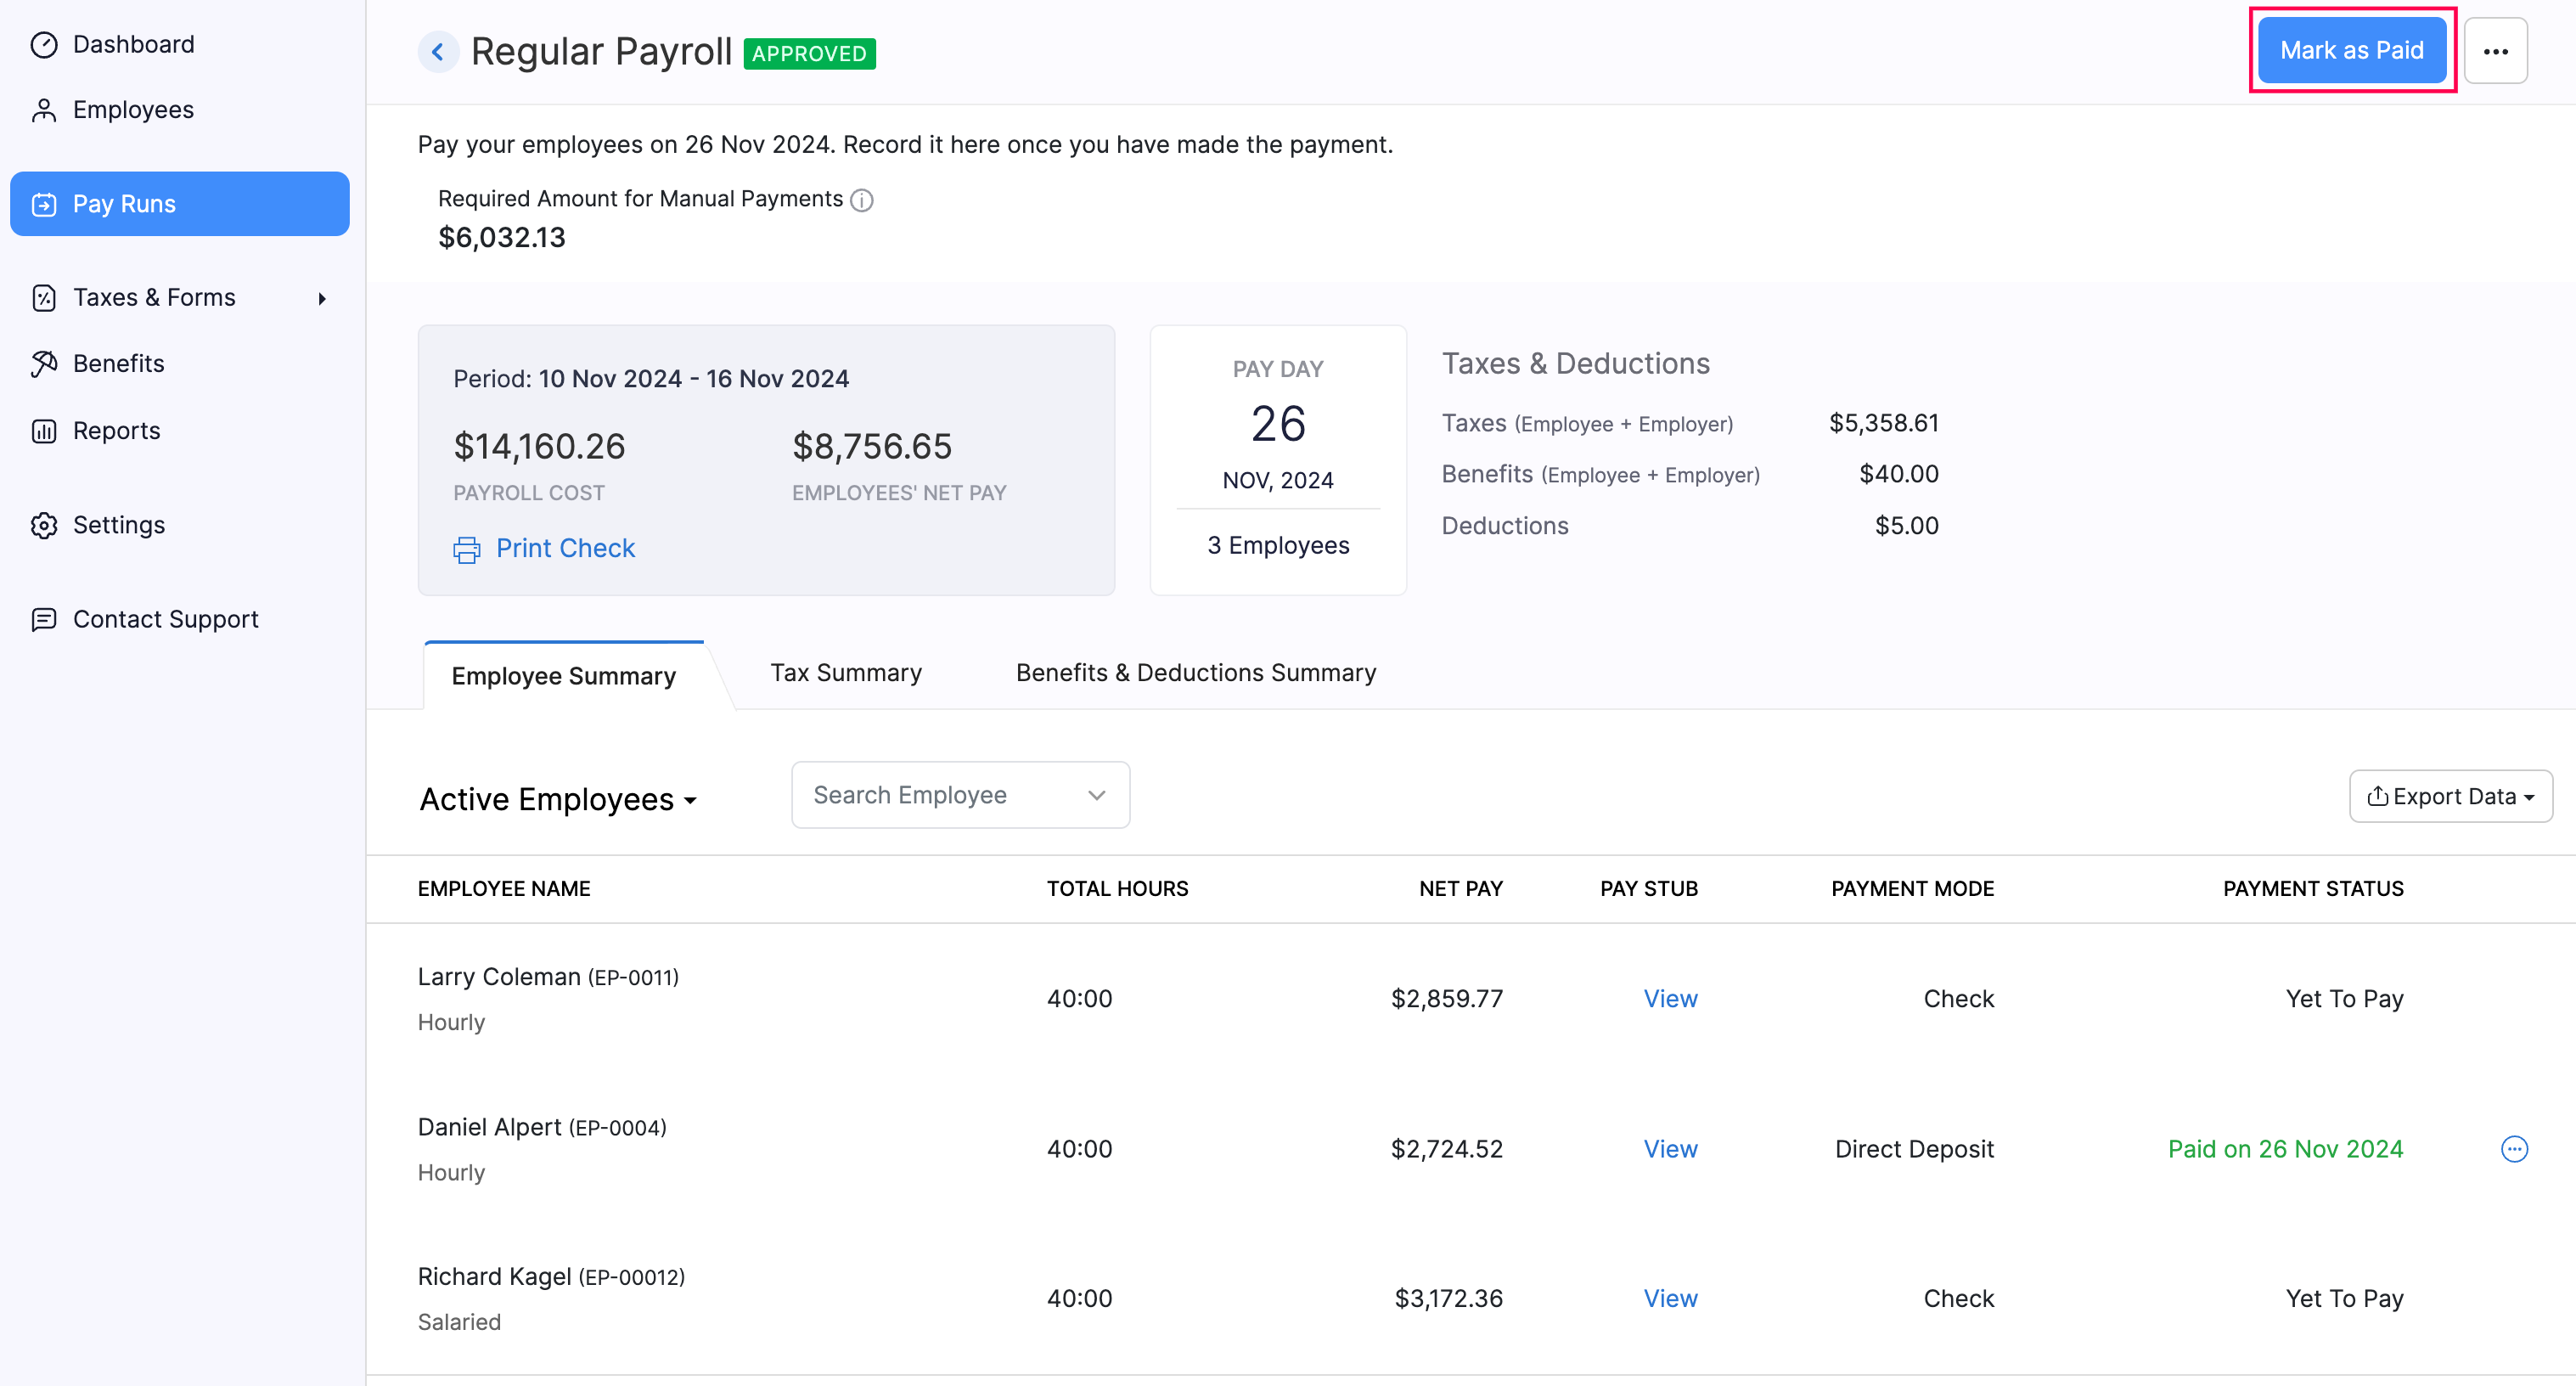The height and width of the screenshot is (1386, 2576).
Task: Open the Active Employees filter dropdown
Action: tap(558, 798)
